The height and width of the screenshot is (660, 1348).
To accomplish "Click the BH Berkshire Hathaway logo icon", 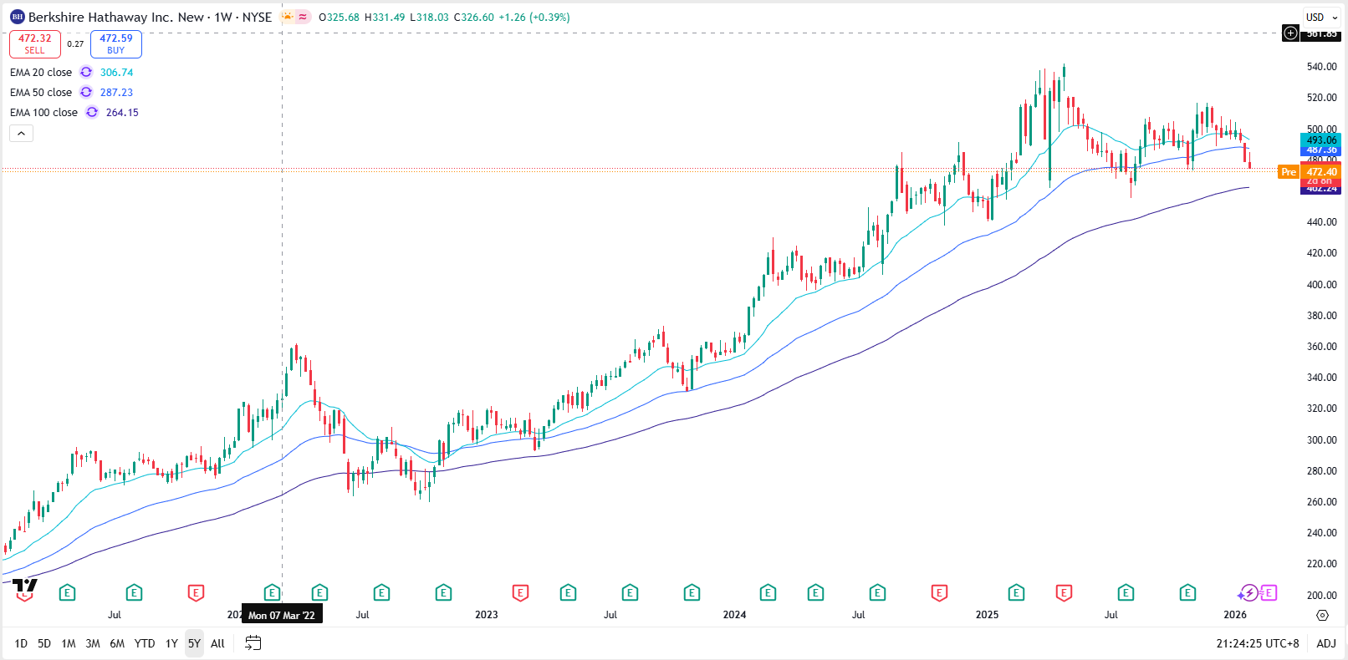I will click(x=18, y=17).
